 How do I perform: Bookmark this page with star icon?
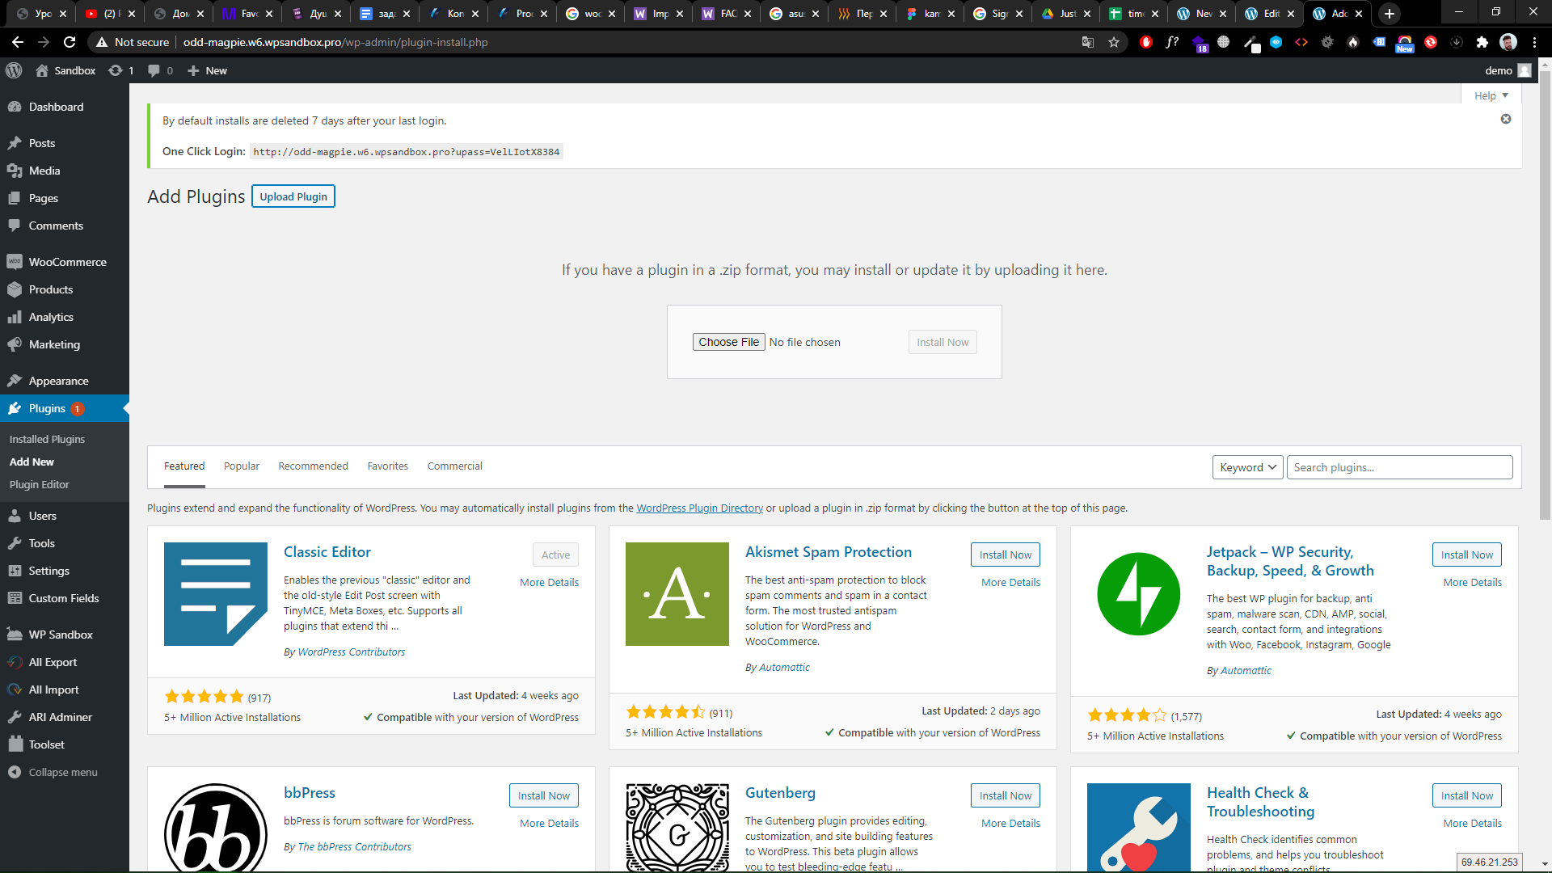[1114, 42]
